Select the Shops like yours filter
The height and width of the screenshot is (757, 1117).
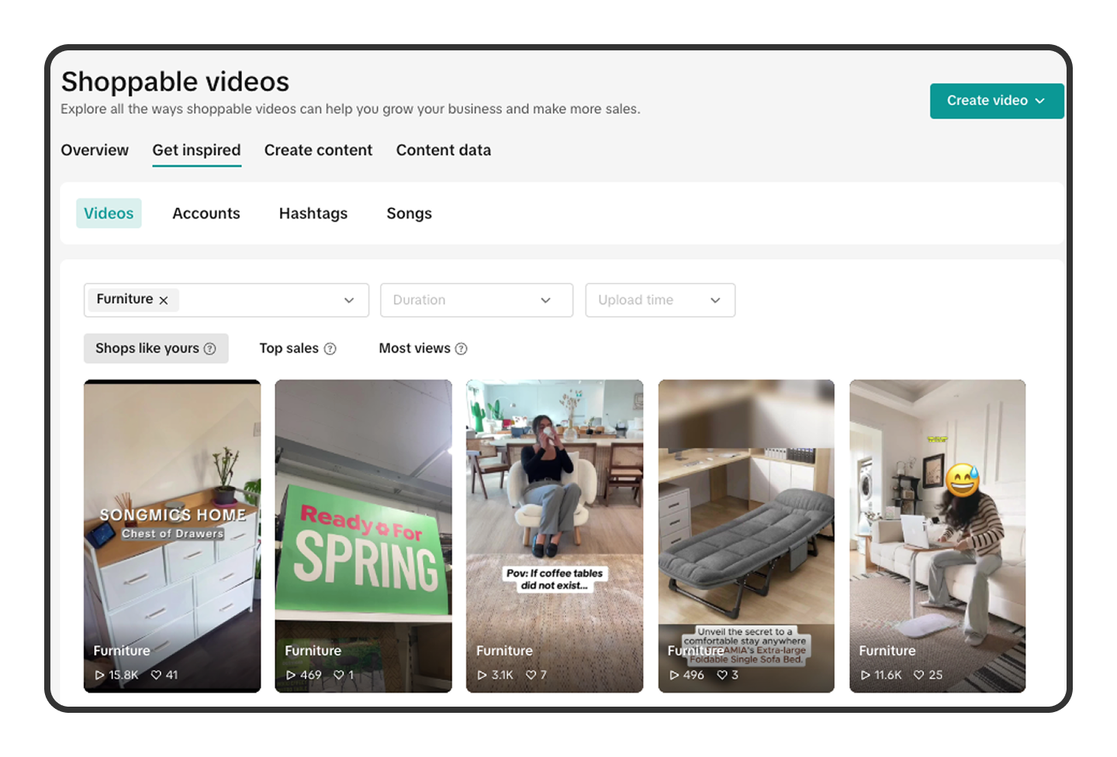pos(156,349)
